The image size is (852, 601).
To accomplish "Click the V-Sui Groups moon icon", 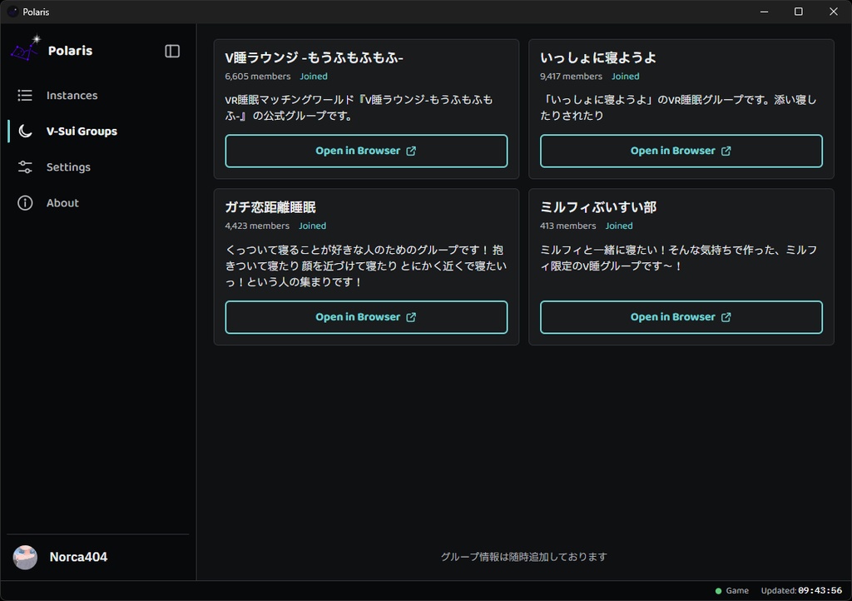I will [x=25, y=131].
